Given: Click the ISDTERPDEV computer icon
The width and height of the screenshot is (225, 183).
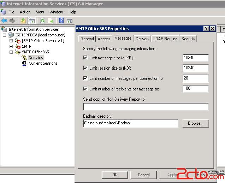Looking at the screenshot, I should 11,35.
